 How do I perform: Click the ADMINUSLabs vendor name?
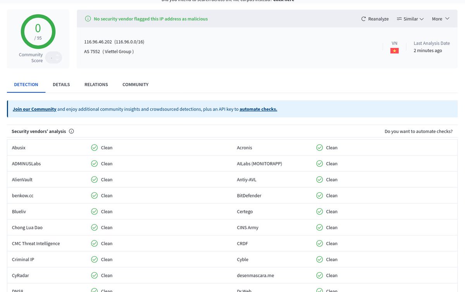tap(26, 164)
